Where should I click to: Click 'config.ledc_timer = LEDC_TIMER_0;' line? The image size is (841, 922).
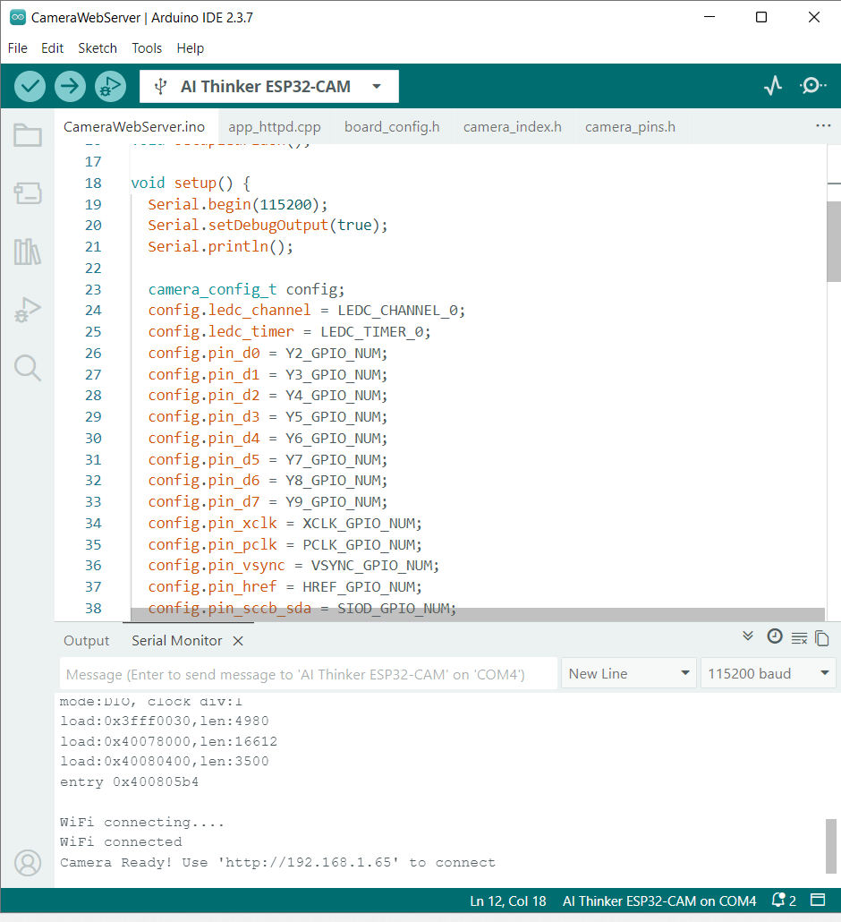289,331
